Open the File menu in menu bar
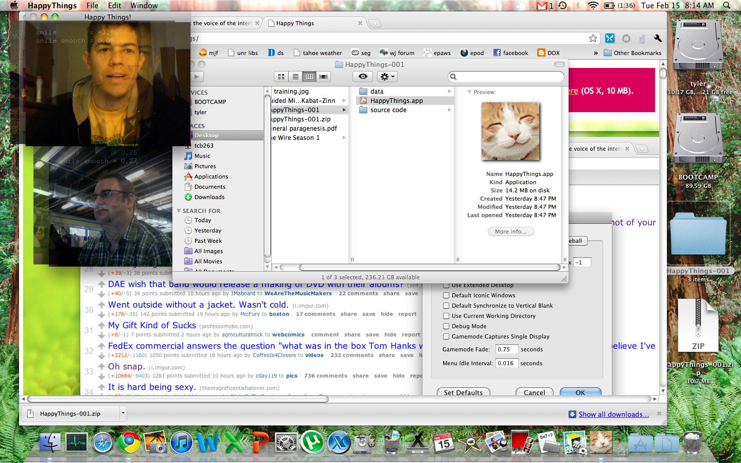Screen dimensions: 741x463 [x=92, y=6]
